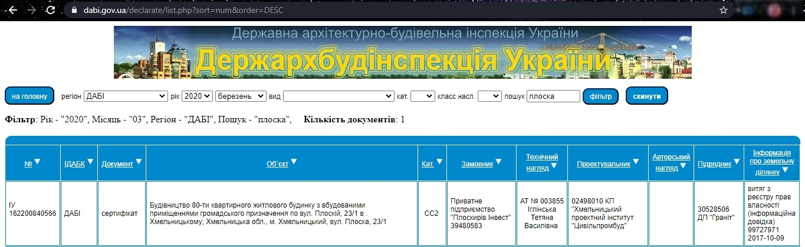Click the пошук field containing плоска

pyautogui.click(x=553, y=96)
